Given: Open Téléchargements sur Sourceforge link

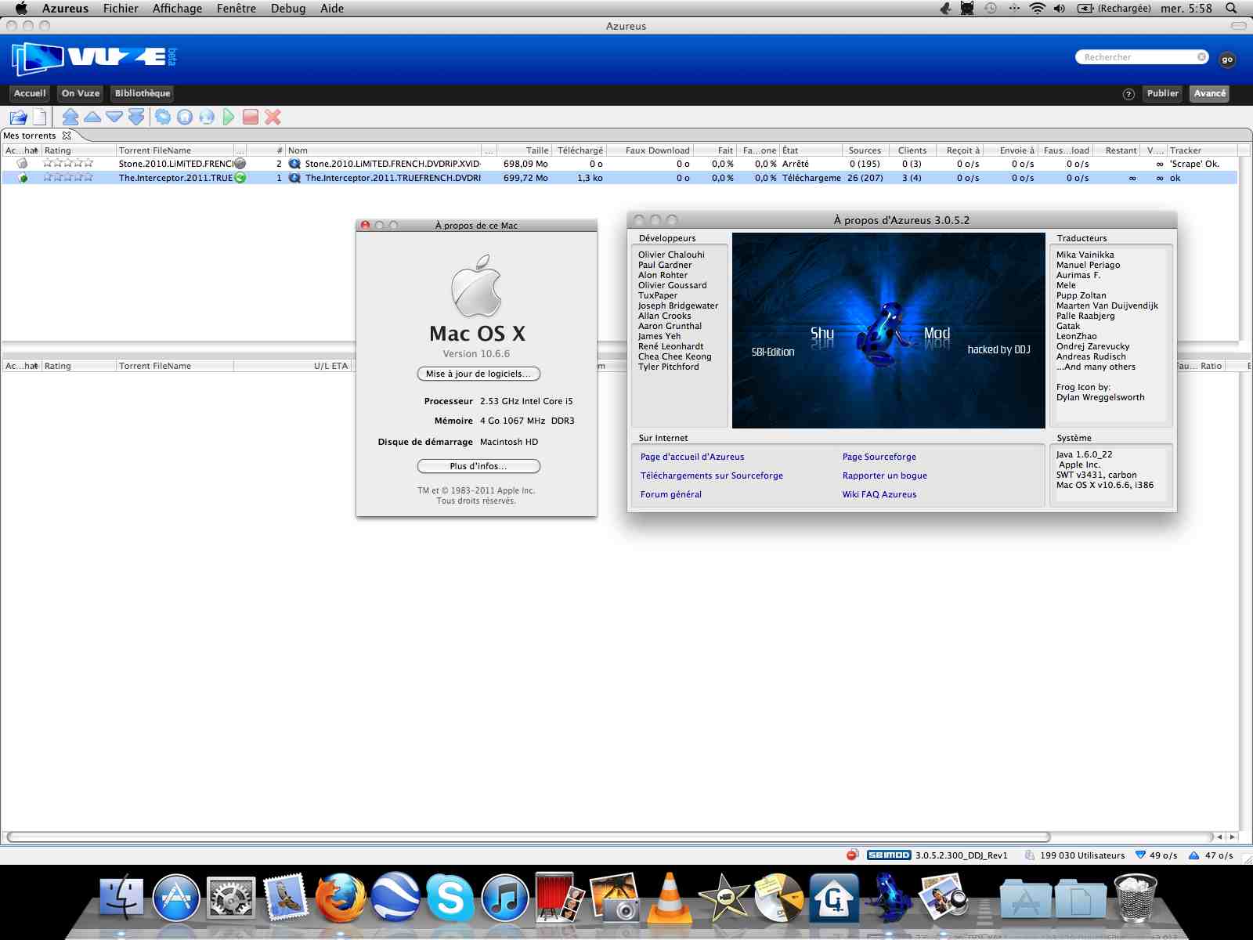Looking at the screenshot, I should click(712, 475).
